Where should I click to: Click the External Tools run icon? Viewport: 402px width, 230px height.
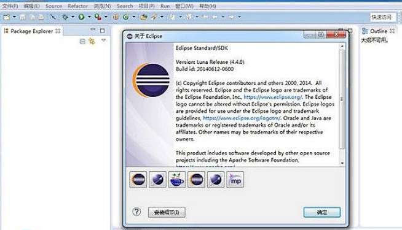click(98, 17)
